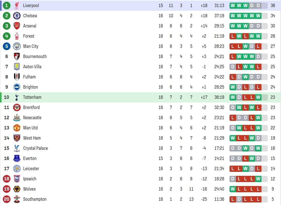Open the Aston Villa team link
Screen dimensions: 281x205
32,67
